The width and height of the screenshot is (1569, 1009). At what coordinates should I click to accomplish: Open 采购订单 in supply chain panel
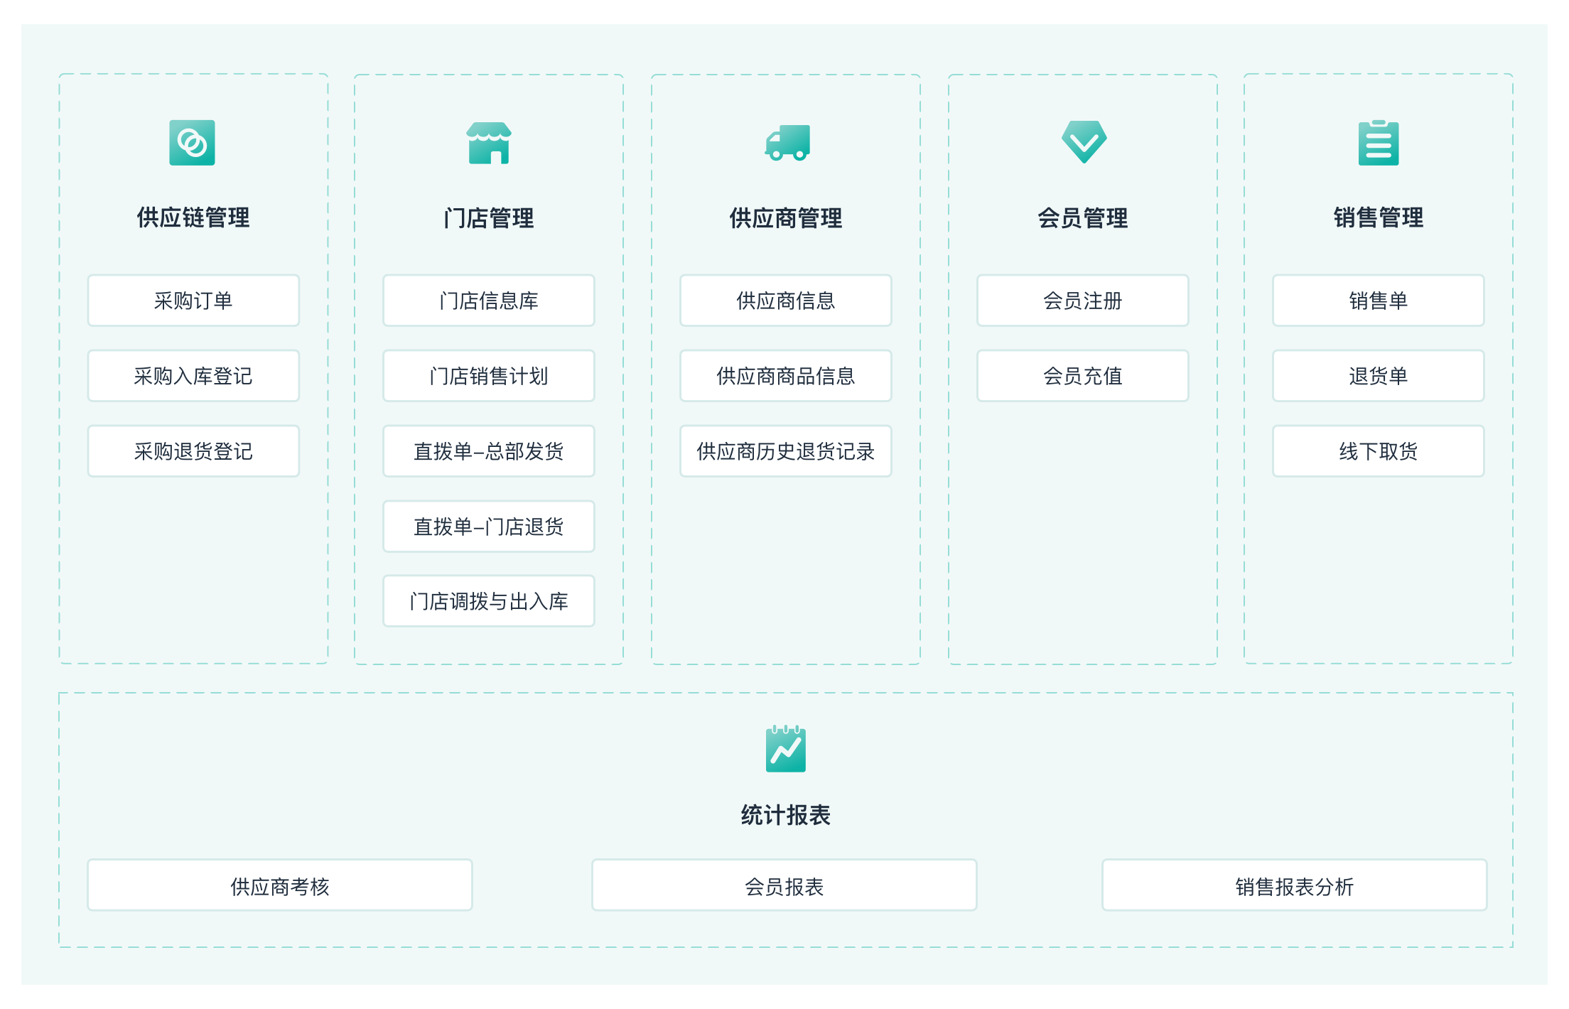[x=193, y=301]
